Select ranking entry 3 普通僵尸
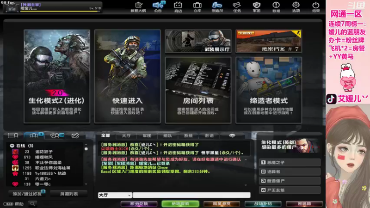 tap(290, 181)
